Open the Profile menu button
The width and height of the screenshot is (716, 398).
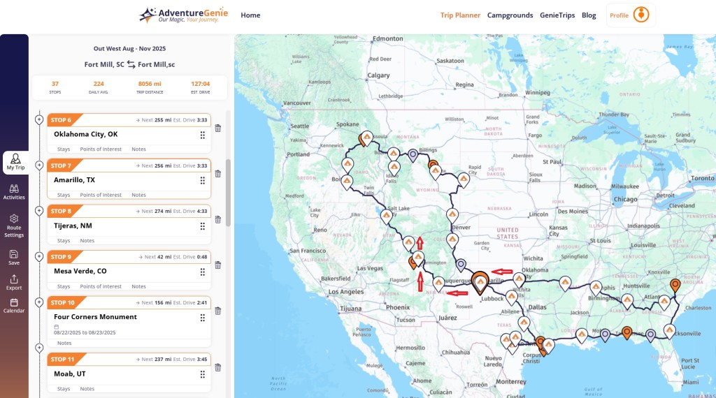click(631, 15)
